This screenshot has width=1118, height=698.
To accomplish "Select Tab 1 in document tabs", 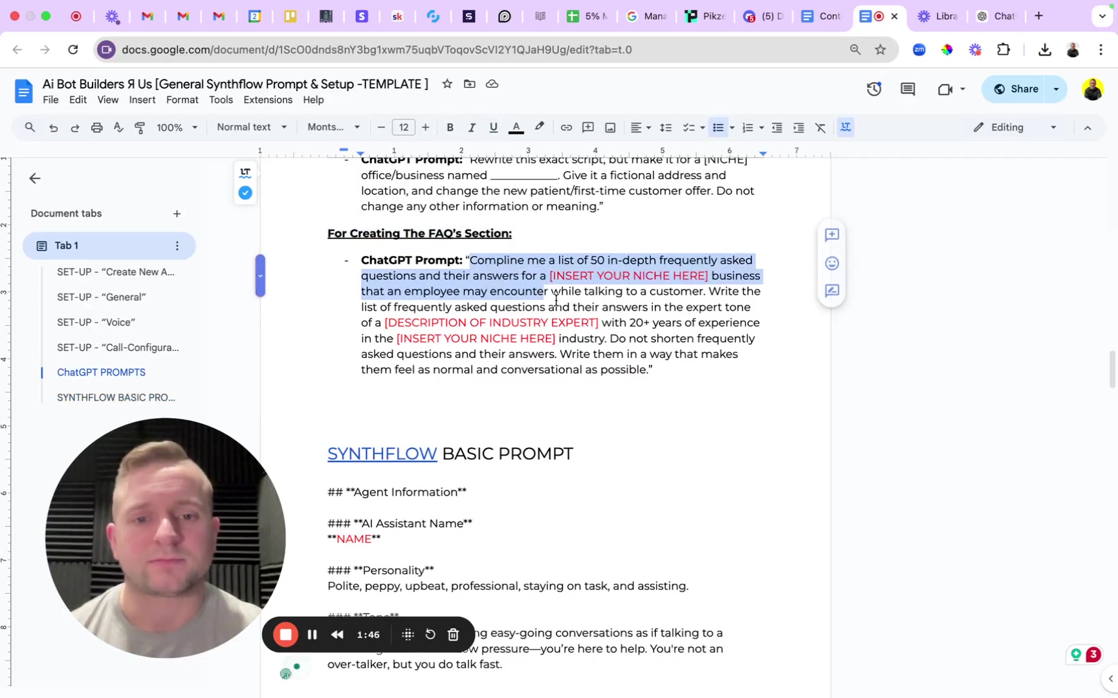I will click(109, 246).
